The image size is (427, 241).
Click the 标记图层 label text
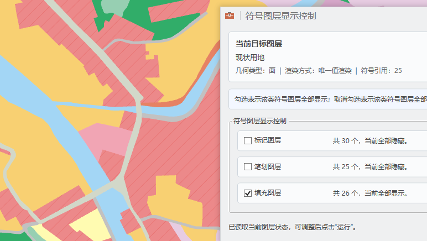coord(268,141)
